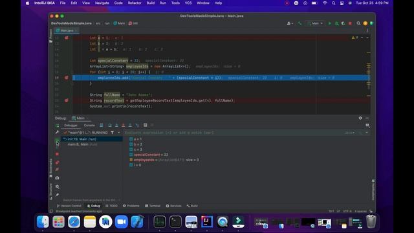Stop debugging with red square in debug sidebar
Image resolution: width=414 pixels, height=233 pixels.
(x=58, y=154)
